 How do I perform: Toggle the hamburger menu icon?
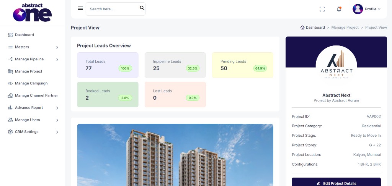point(80,8)
